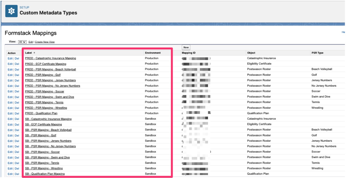Open PROD - Catastrophic Insurance Mapping record
The image size is (346, 178).
coord(50,58)
